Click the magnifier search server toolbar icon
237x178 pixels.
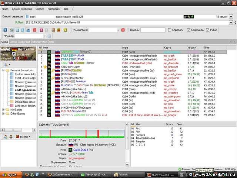coord(12,30)
